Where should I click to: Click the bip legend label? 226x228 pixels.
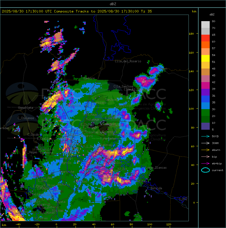point(214,157)
